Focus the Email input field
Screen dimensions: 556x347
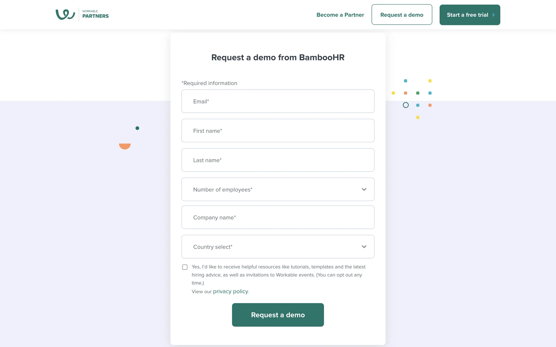(x=278, y=101)
